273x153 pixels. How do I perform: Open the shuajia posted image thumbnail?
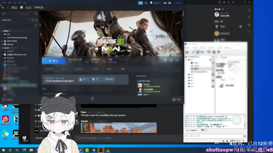119,128
